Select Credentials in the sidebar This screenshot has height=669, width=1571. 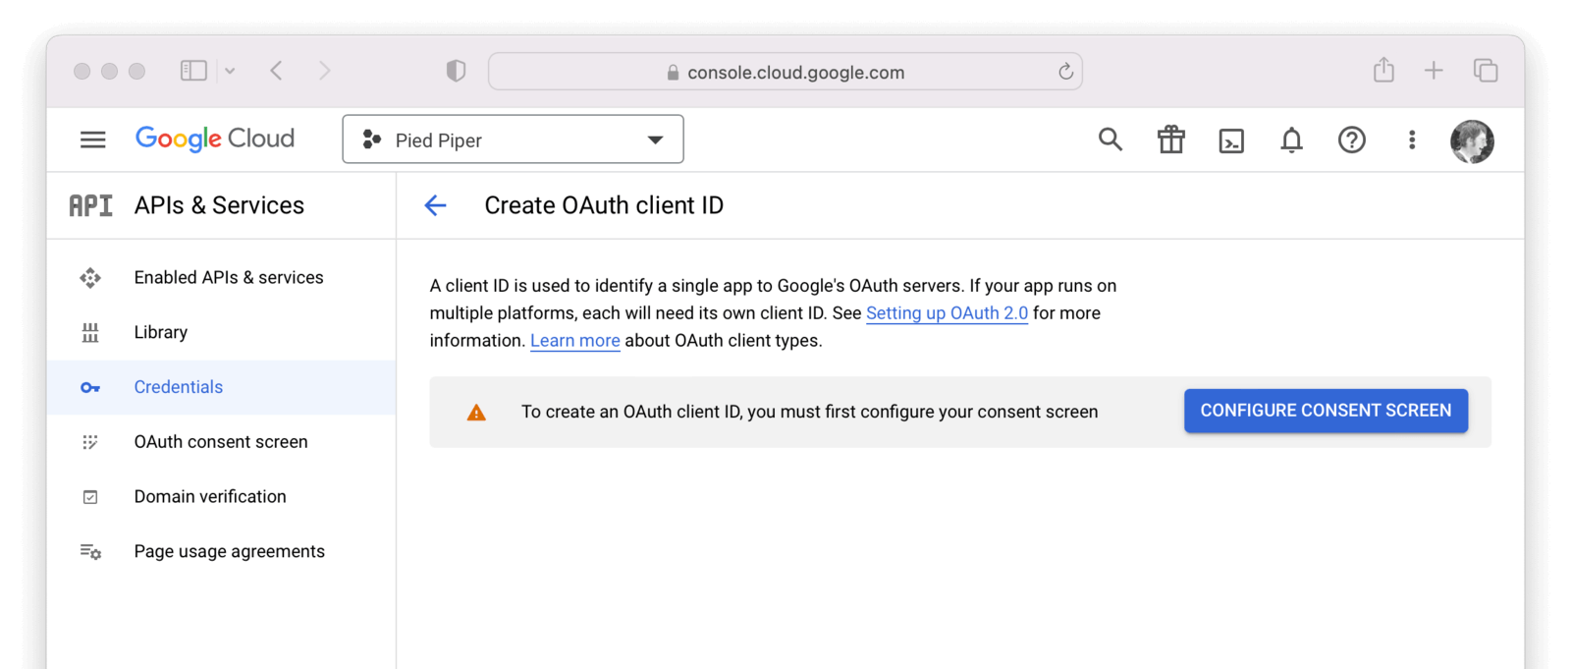(222, 387)
